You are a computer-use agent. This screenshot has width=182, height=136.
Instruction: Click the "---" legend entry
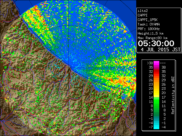(163, 63)
